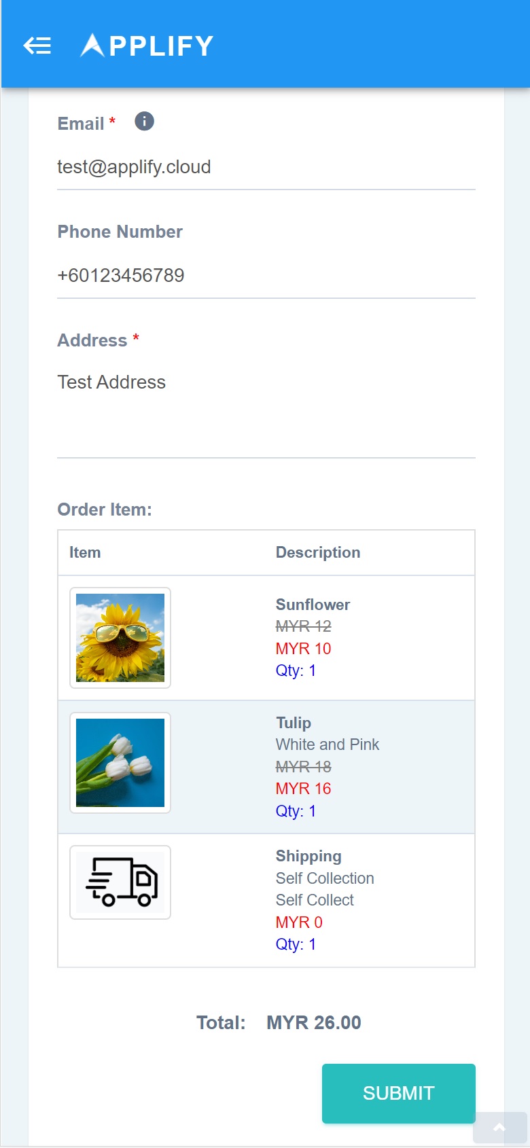Click the Applify logo
This screenshot has width=530, height=1148.
click(147, 46)
